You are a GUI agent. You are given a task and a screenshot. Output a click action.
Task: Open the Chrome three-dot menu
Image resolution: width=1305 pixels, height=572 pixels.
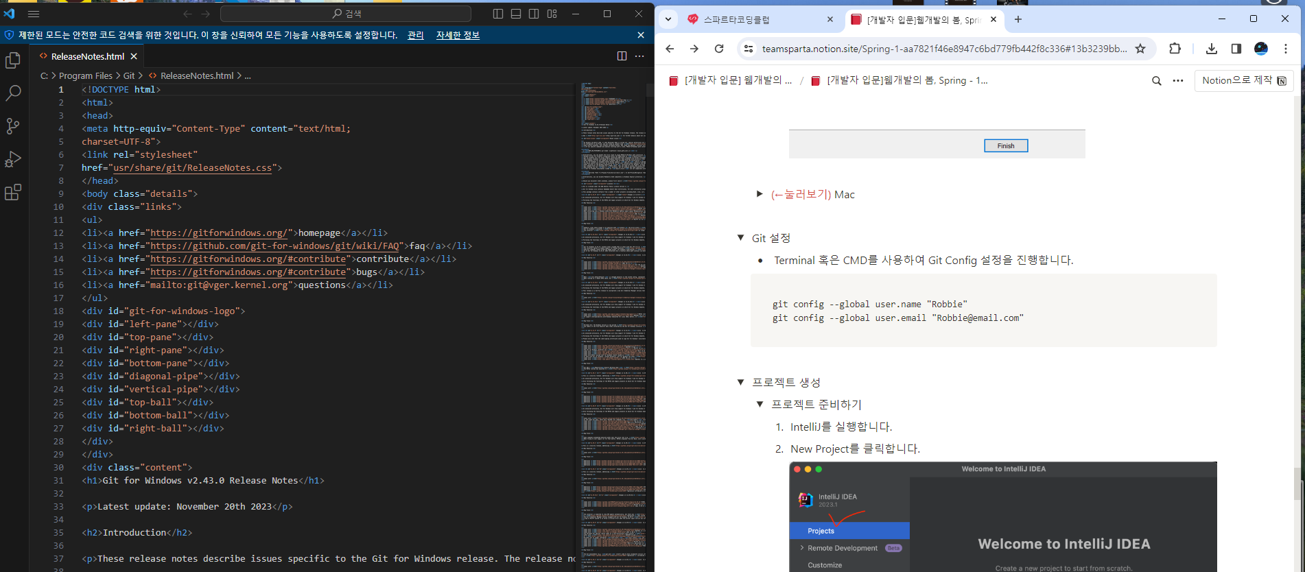click(1286, 49)
